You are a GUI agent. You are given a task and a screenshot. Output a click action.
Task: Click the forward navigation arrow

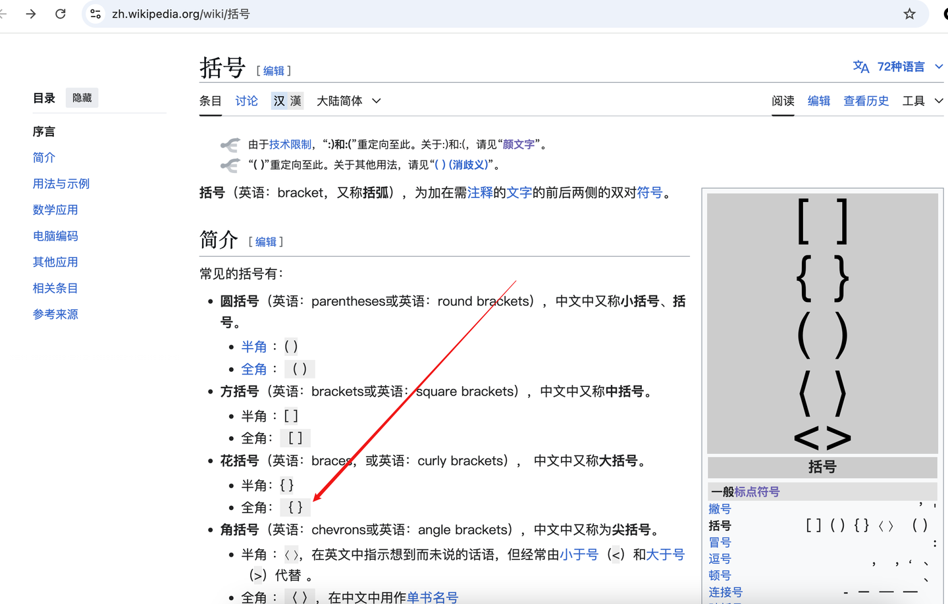(31, 13)
